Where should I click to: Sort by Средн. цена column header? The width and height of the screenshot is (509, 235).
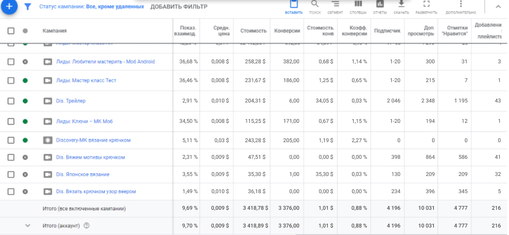[x=221, y=31]
